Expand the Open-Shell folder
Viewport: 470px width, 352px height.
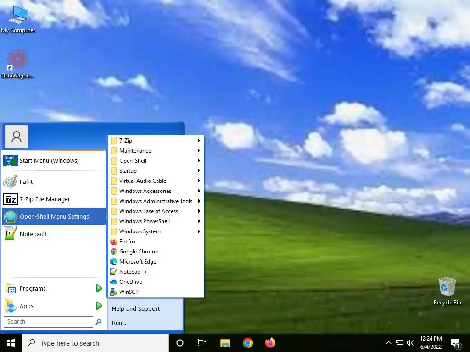(156, 161)
